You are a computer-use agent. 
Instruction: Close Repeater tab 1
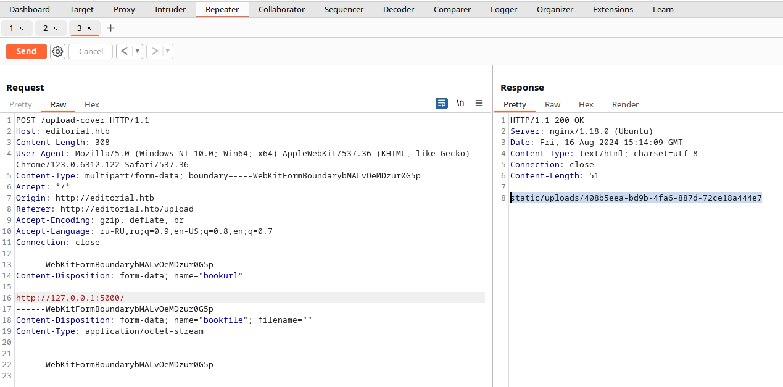pos(22,28)
